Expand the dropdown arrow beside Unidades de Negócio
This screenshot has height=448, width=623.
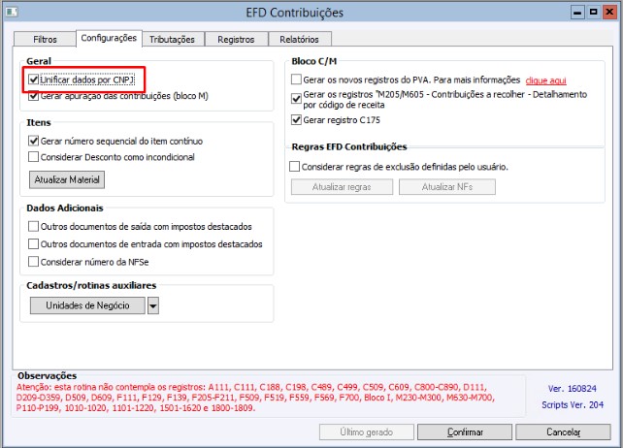[153, 305]
